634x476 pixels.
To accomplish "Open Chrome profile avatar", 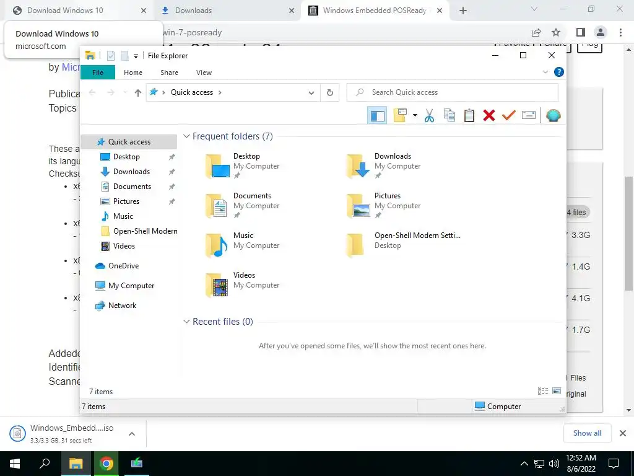I will pyautogui.click(x=601, y=32).
